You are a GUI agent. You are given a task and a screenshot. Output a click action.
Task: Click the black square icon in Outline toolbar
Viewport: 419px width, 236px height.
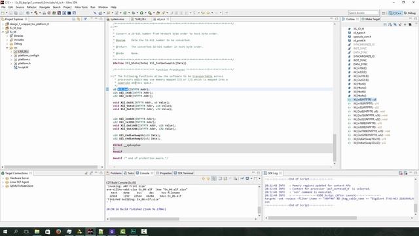410,25
